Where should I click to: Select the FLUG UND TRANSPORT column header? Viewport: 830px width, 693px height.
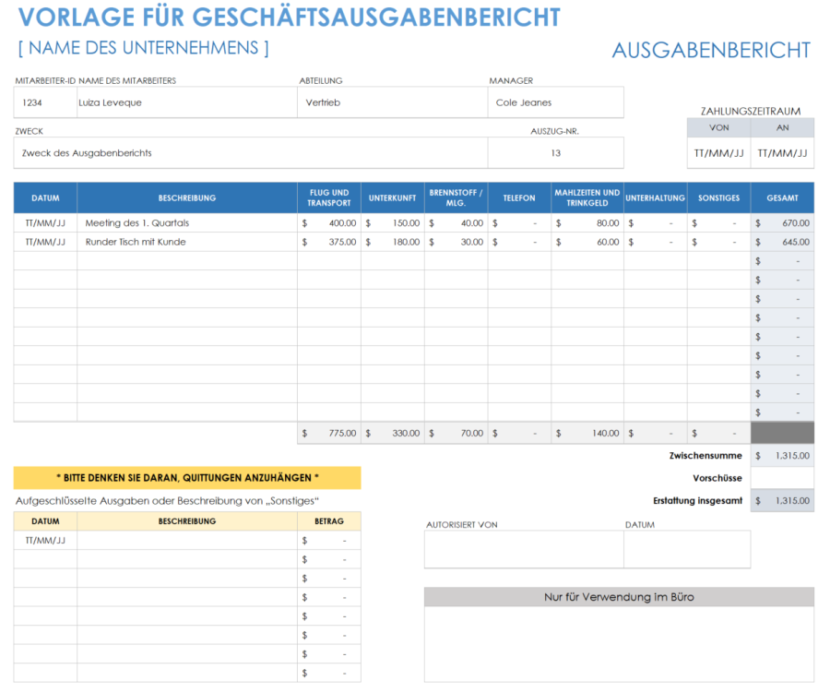[328, 197]
